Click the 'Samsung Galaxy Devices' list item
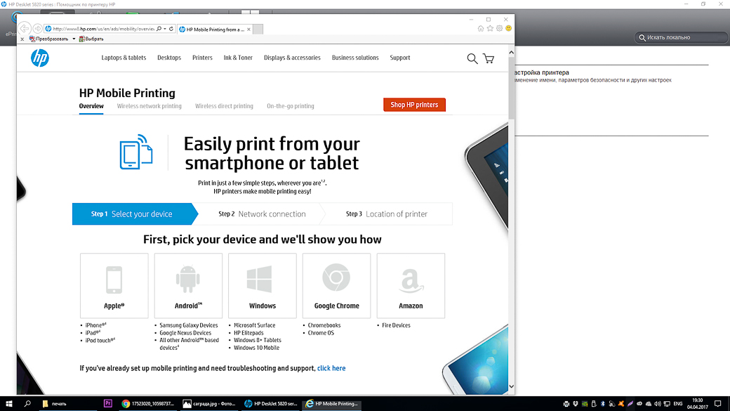 coord(189,325)
